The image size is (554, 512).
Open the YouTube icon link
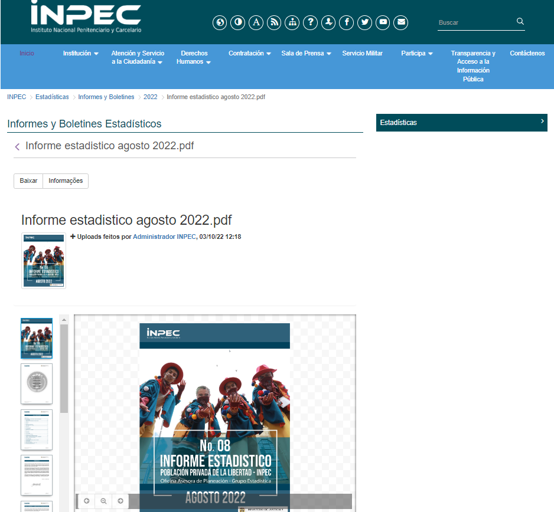(x=383, y=22)
